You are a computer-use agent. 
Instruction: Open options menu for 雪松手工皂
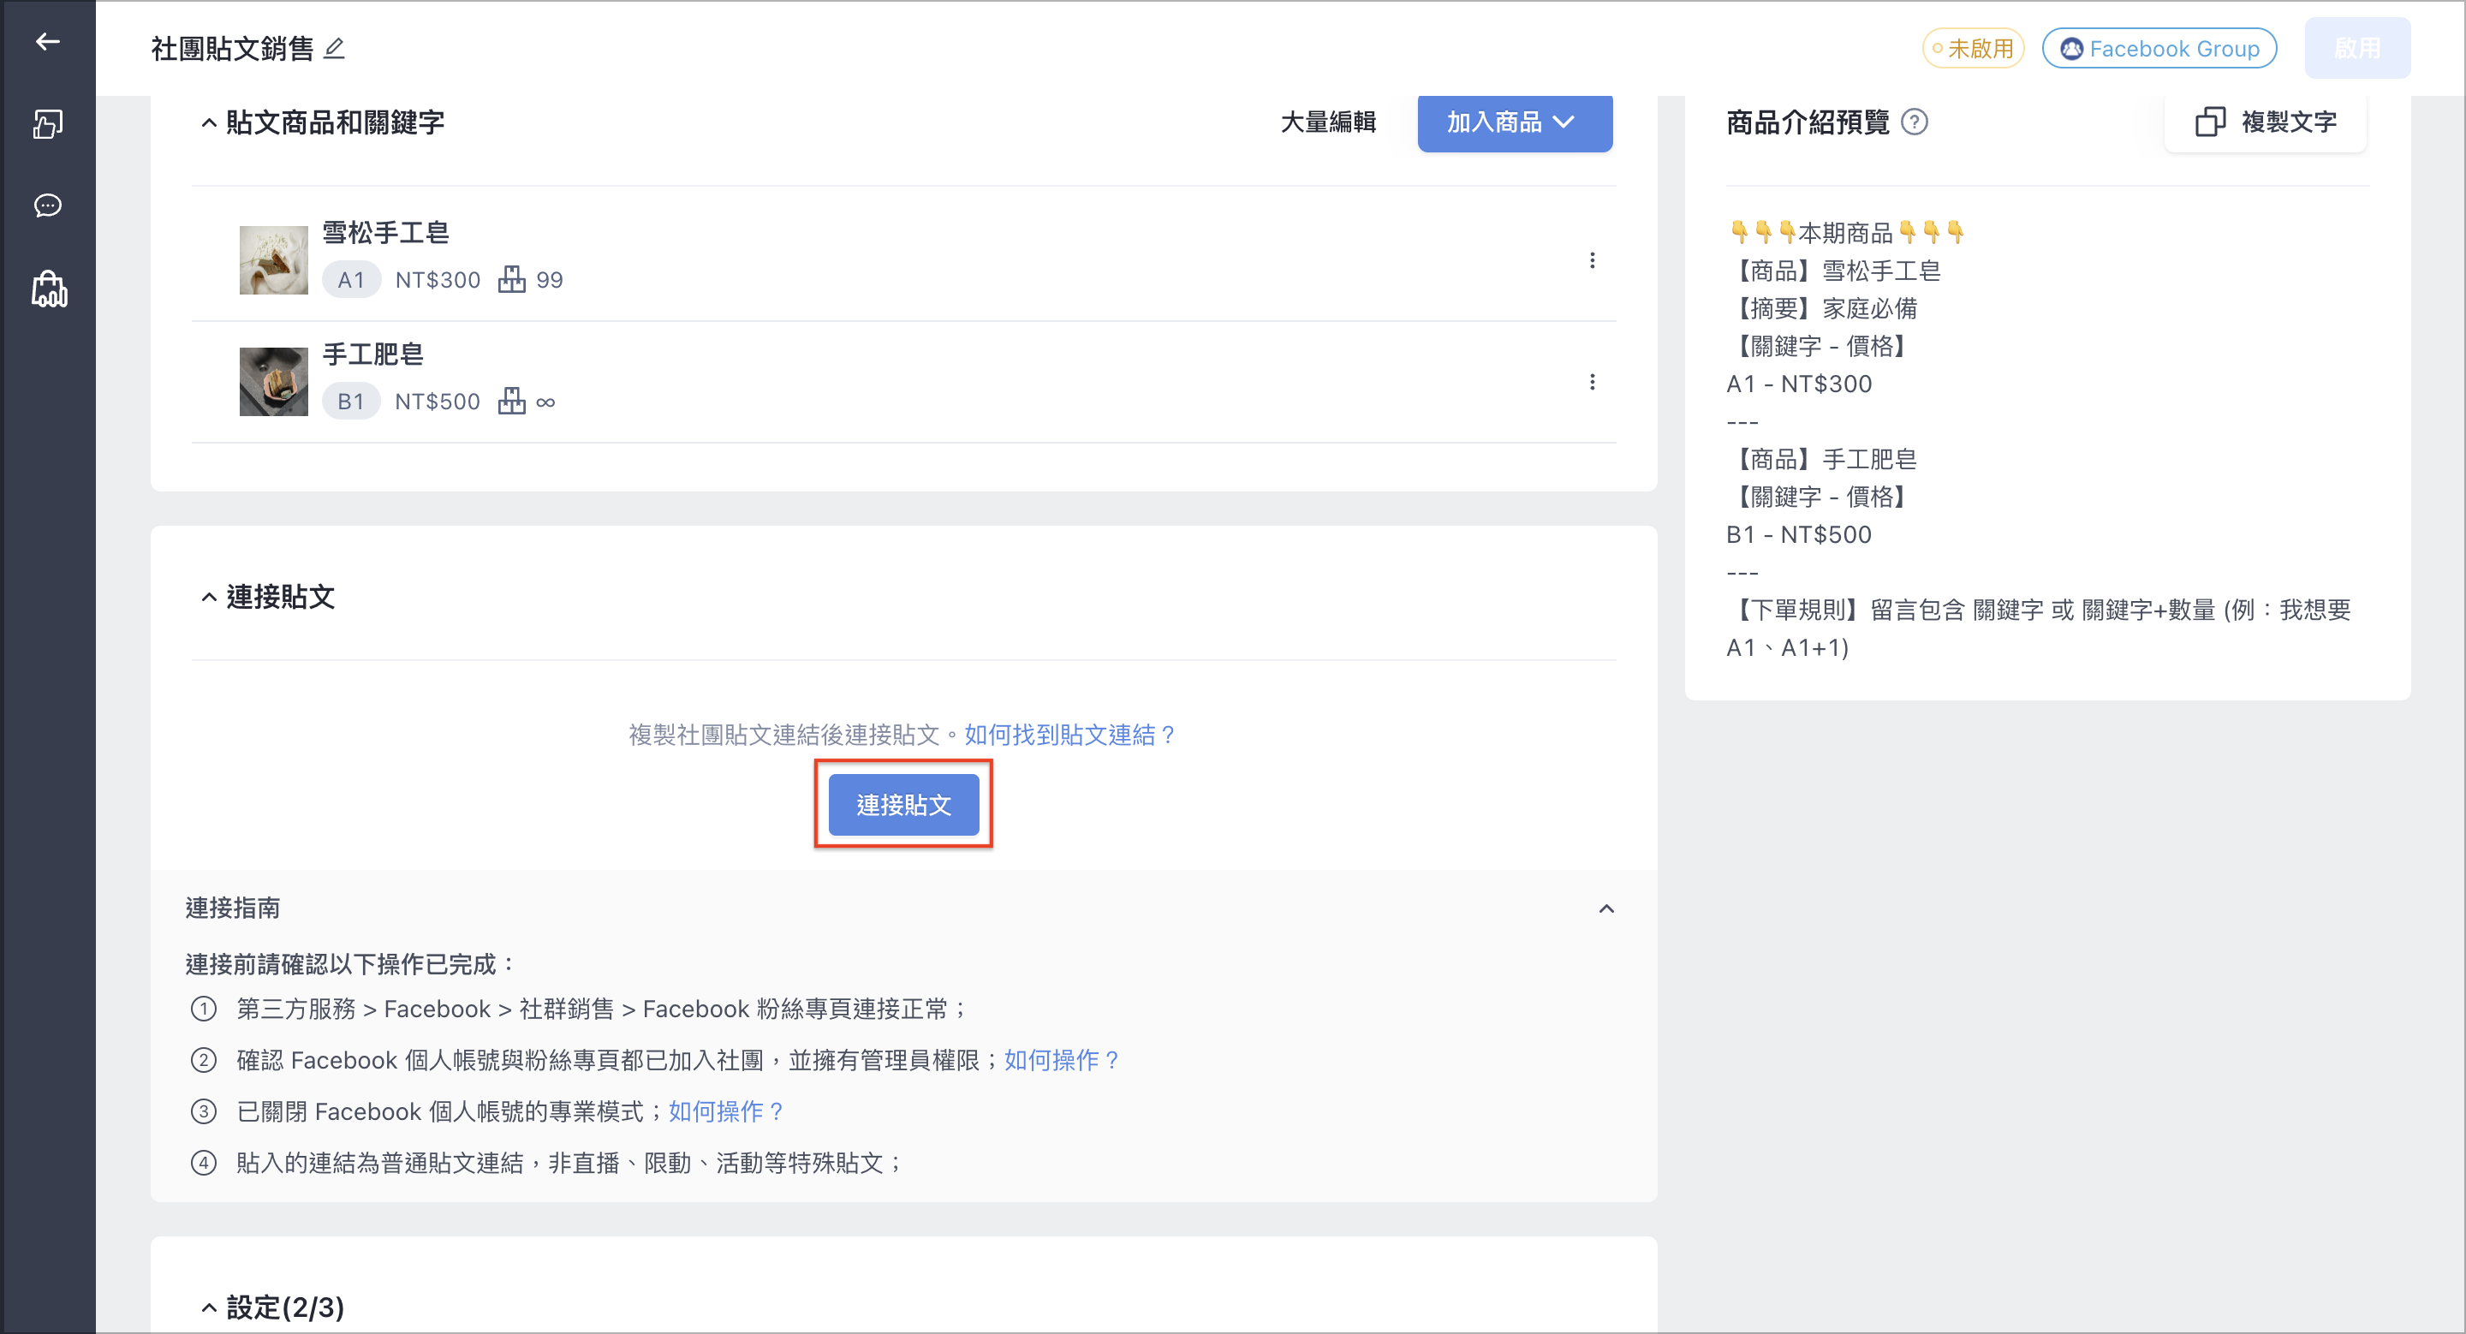1592,260
